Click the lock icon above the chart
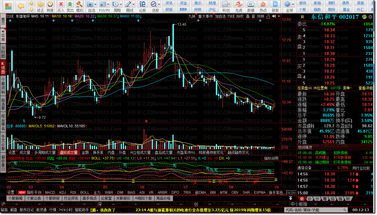The width and height of the screenshot is (377, 215). tap(268, 16)
